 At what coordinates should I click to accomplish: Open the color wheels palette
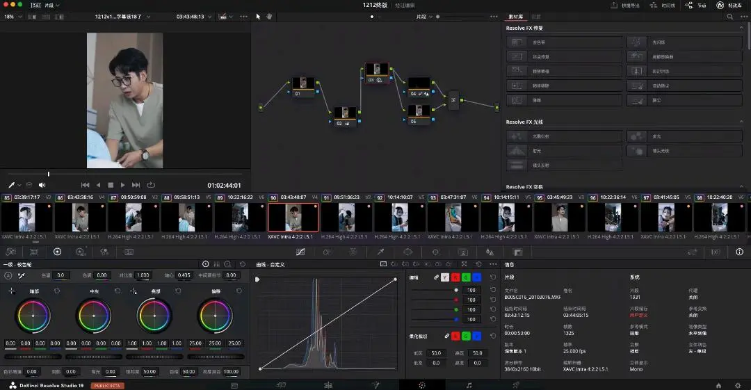(x=58, y=252)
